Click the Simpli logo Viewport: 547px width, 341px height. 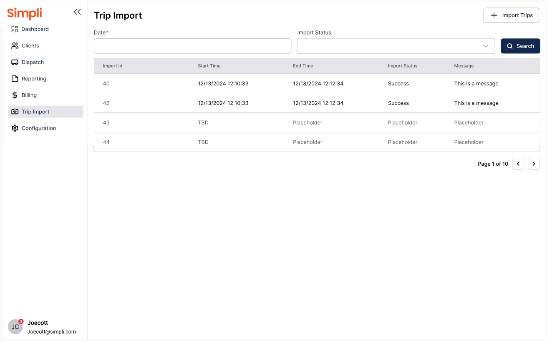click(x=25, y=13)
